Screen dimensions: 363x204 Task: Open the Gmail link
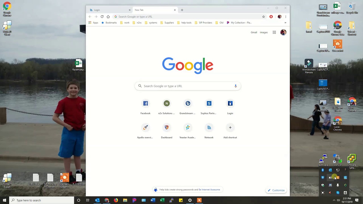point(254,32)
